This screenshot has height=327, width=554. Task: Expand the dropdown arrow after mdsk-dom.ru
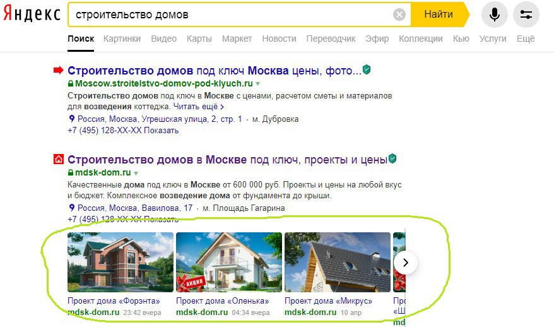coord(136,173)
